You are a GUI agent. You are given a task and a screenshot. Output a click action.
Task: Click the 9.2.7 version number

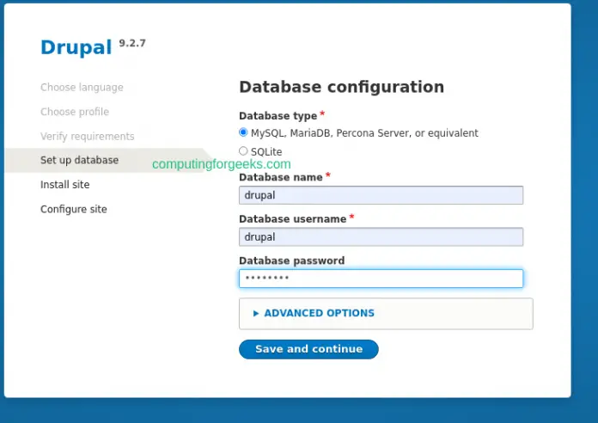pos(132,42)
